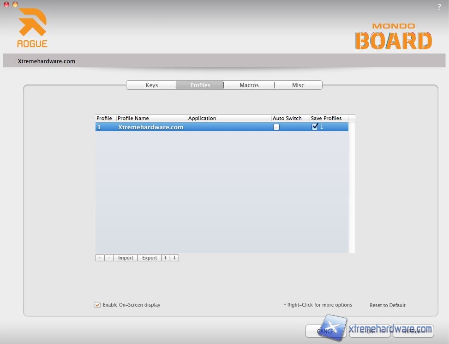Switch to the Keys tab
The width and height of the screenshot is (449, 344).
(151, 85)
